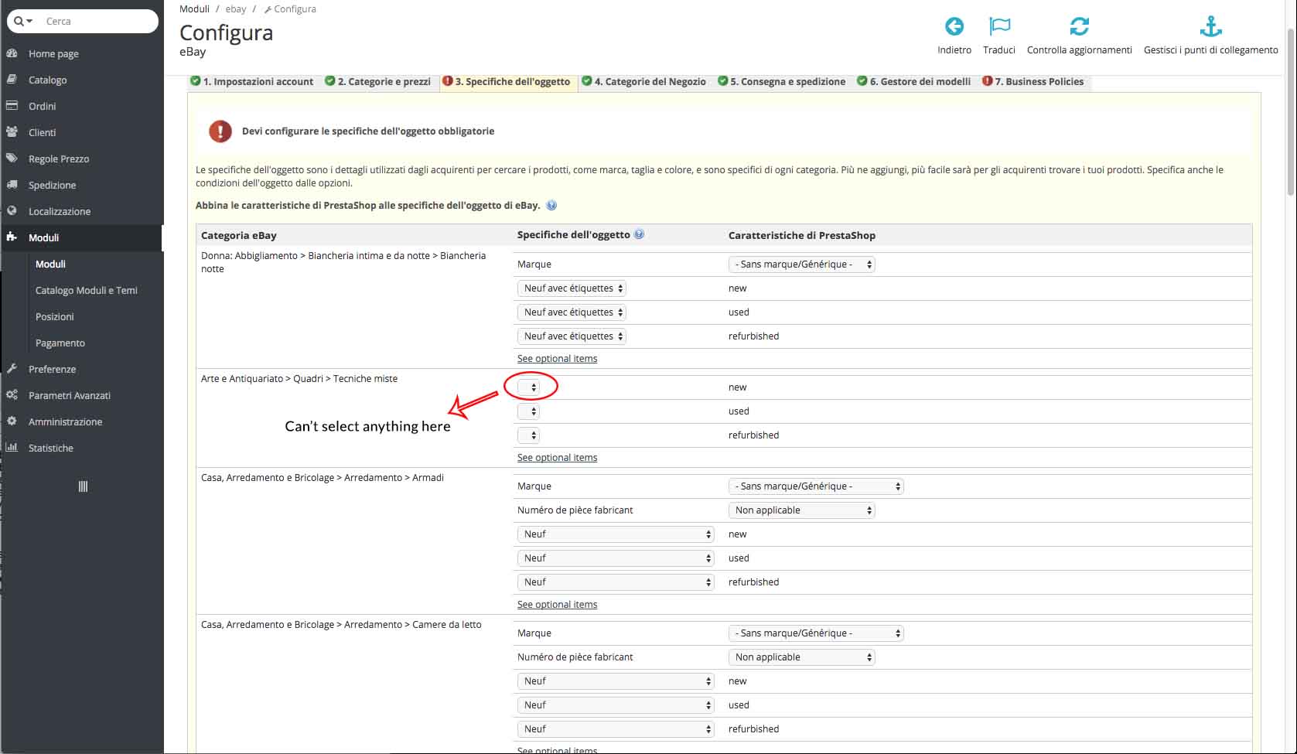Click the Moduli puzzle icon in sidebar
Viewport: 1297px width, 754px height.
click(12, 237)
